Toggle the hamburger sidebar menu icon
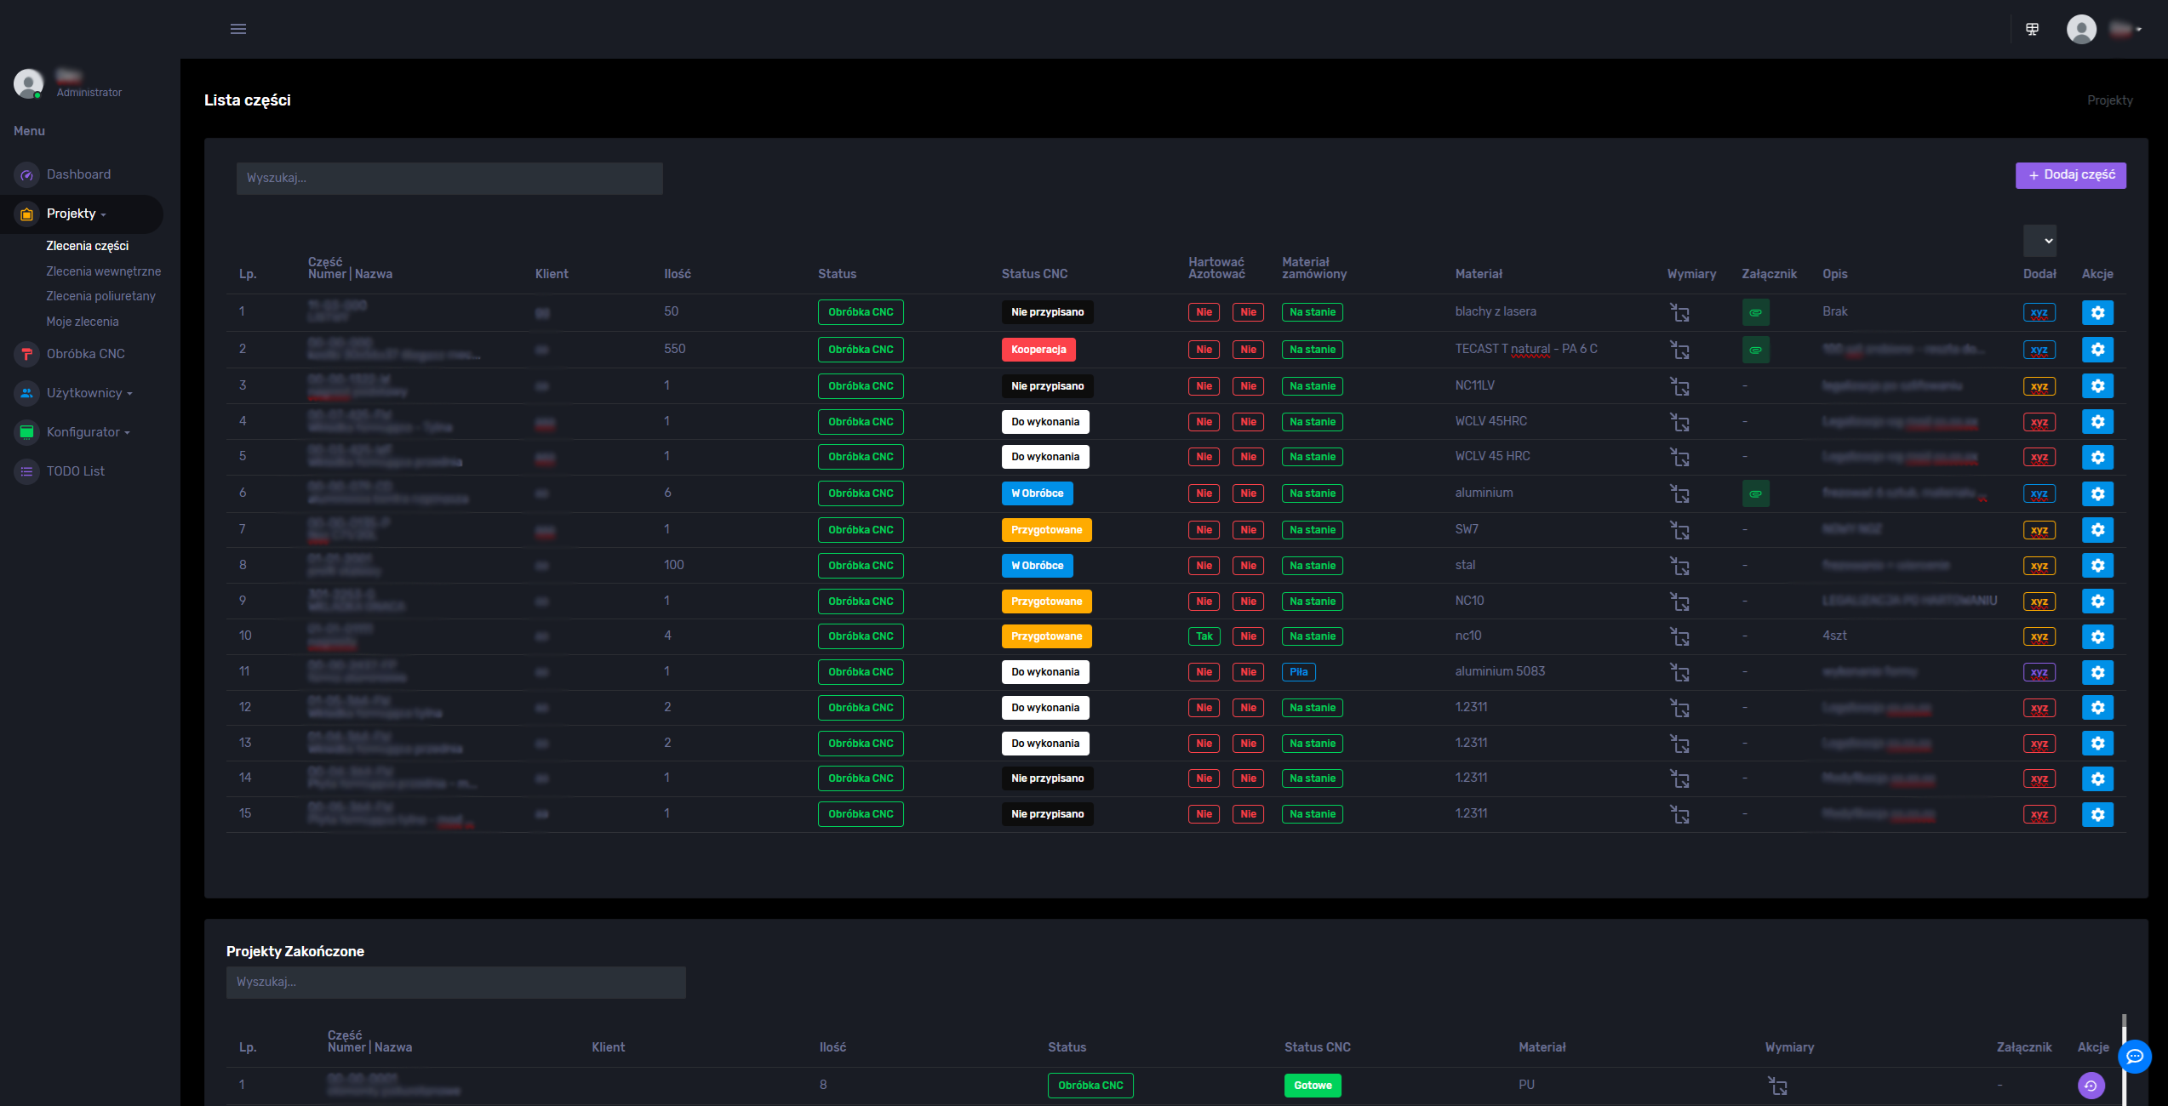This screenshot has width=2168, height=1106. pyautogui.click(x=238, y=29)
